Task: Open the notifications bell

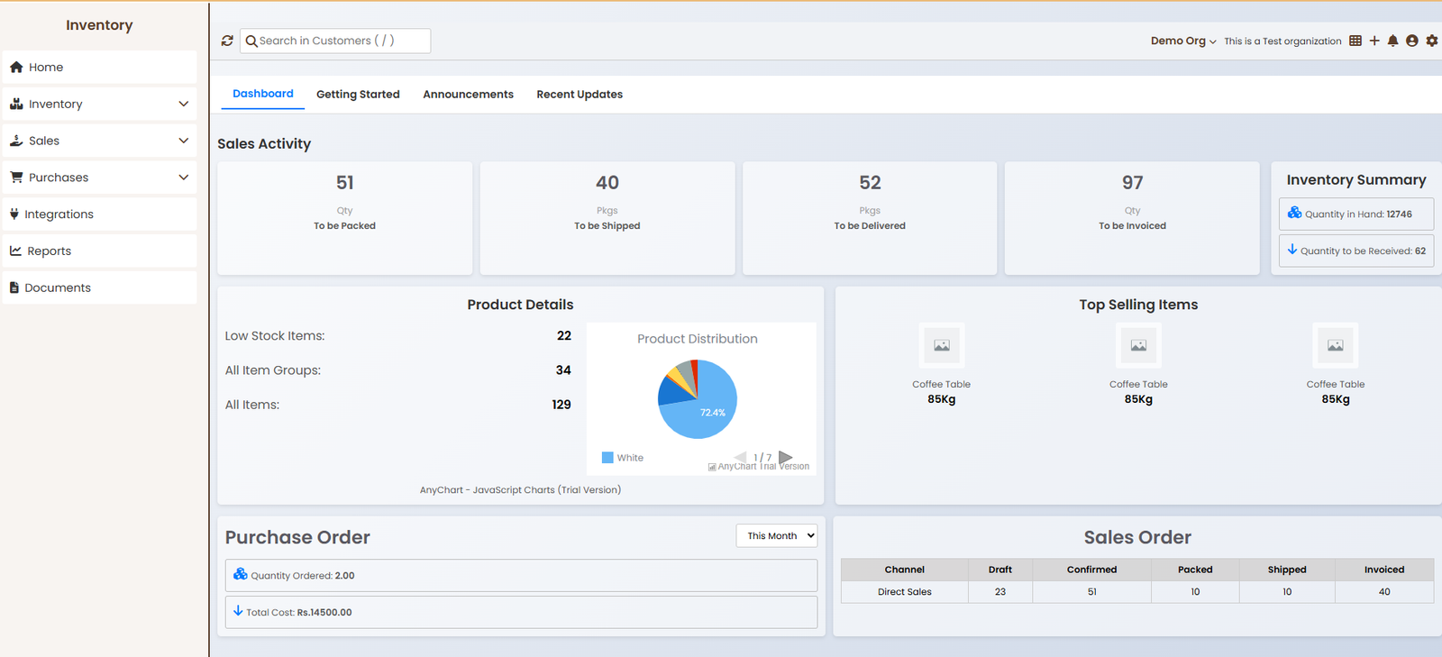Action: 1392,41
